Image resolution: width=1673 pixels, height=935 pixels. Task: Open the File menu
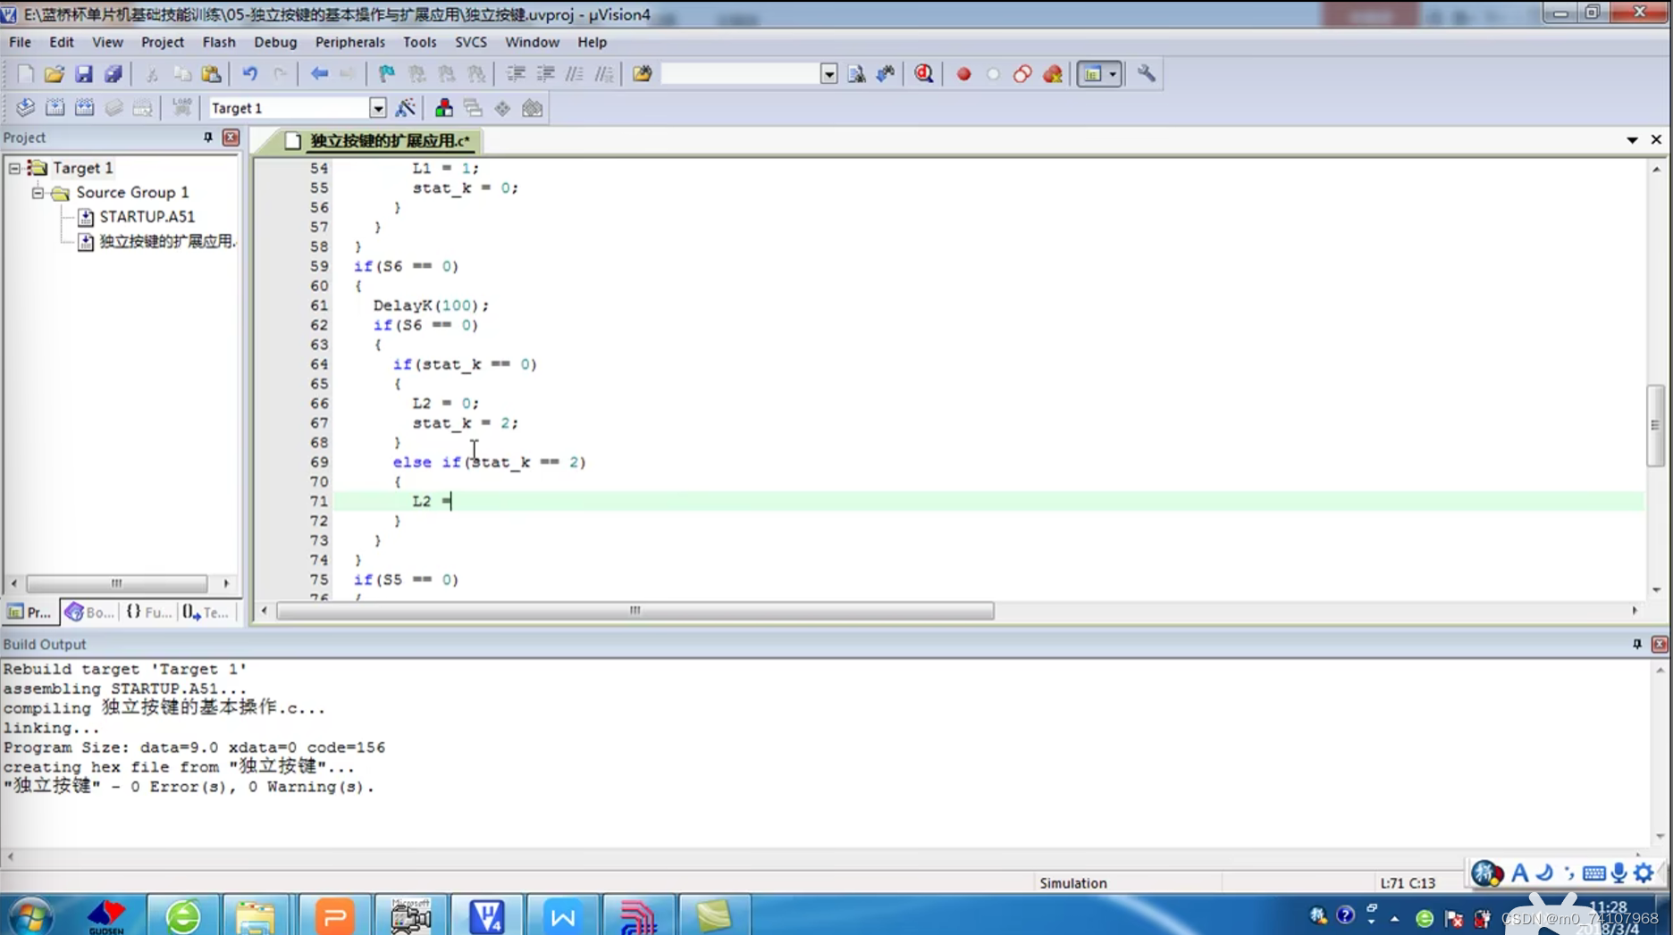20,42
